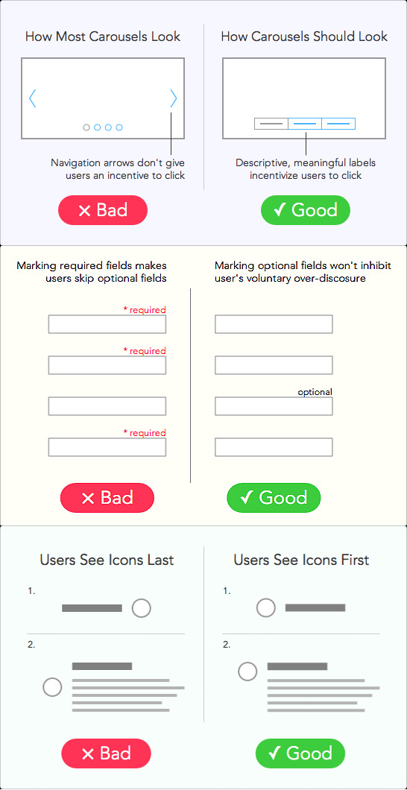The width and height of the screenshot is (407, 790).
Task: Switch to the last blue carousel tab
Action: pyautogui.click(x=338, y=124)
